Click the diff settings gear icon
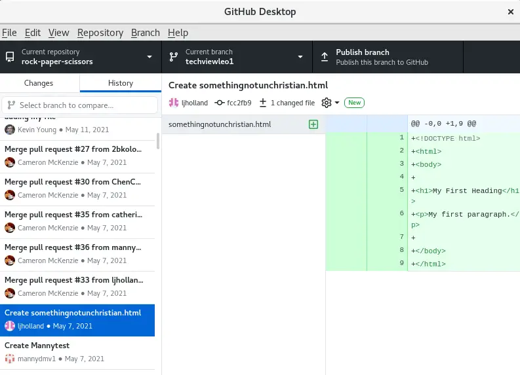 327,103
